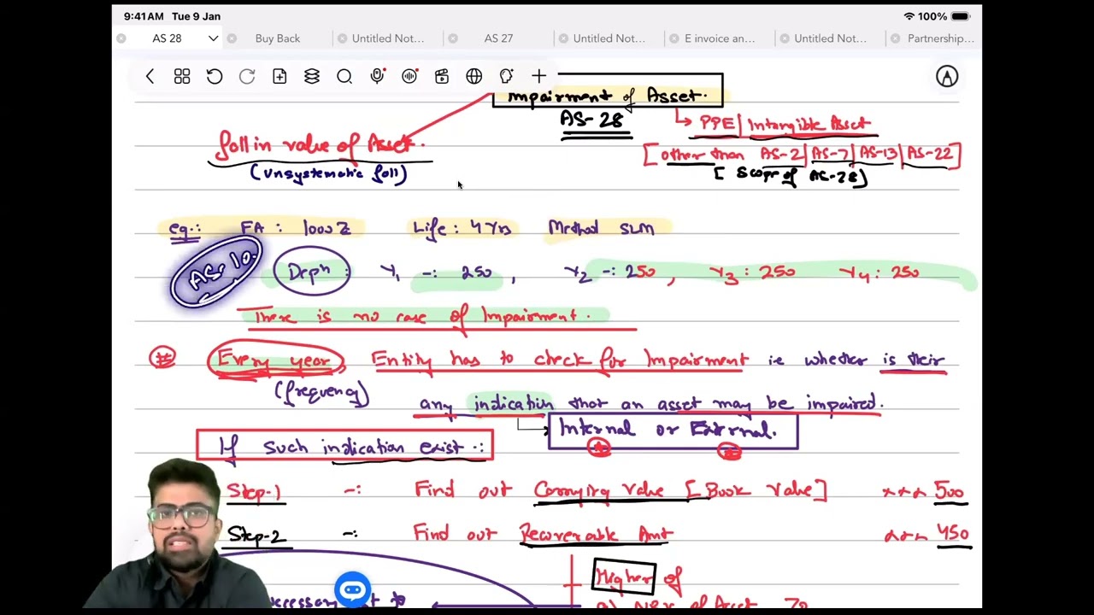The height and width of the screenshot is (615, 1094).
Task: Tap the 'If such indication exist' box
Action: coord(345,446)
